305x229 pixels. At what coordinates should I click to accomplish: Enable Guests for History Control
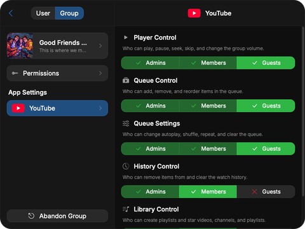266,191
